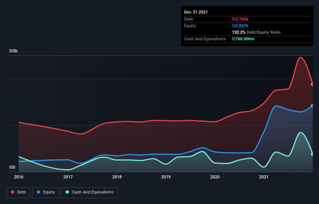Click the Dec 31 2021 tooltip date
This screenshot has width=319, height=204.
click(196, 12)
